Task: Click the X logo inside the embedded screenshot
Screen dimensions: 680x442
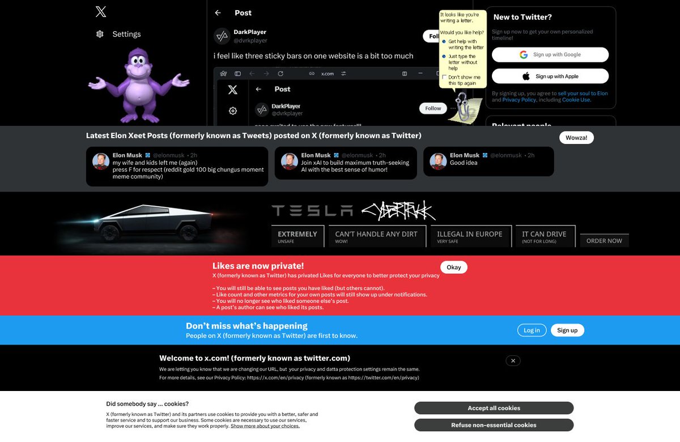Action: (x=232, y=90)
